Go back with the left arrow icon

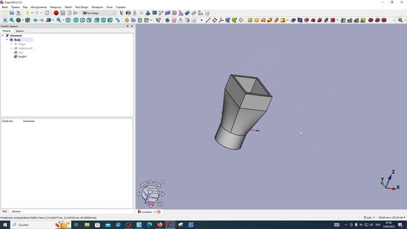coord(36,20)
